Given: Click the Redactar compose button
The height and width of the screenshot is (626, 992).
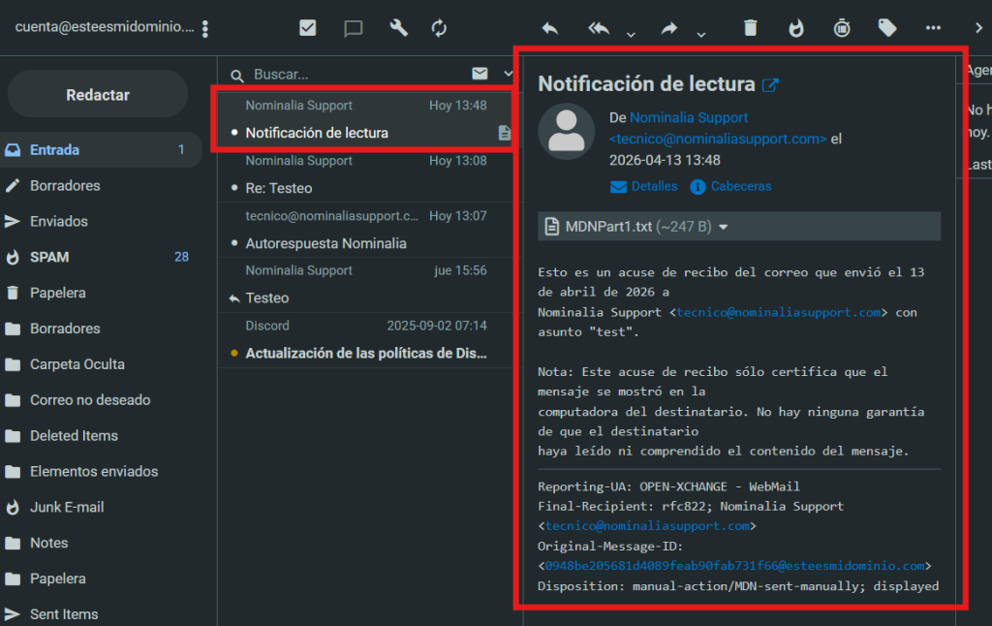Looking at the screenshot, I should [97, 94].
